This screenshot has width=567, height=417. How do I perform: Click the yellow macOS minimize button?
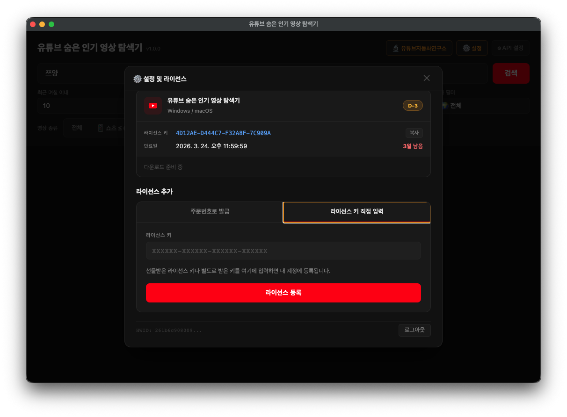pos(42,24)
